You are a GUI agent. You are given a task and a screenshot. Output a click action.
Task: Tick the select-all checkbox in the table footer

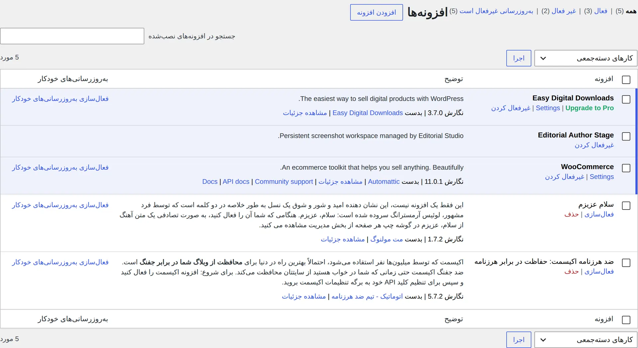tap(626, 320)
